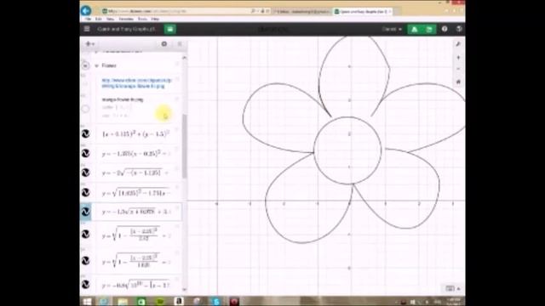Open the Desmos hamburger graph menu
545x306 pixels.
(x=87, y=29)
